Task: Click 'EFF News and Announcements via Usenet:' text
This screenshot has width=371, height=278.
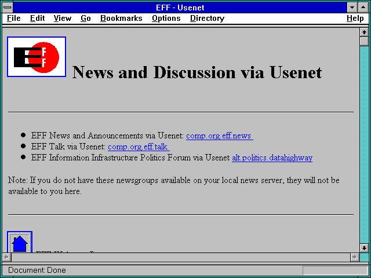Action: coord(107,136)
